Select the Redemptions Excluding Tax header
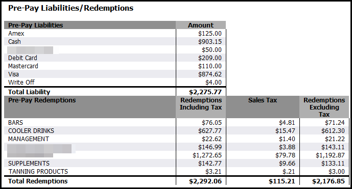Screen dimensions: 352x189 (x=324, y=107)
